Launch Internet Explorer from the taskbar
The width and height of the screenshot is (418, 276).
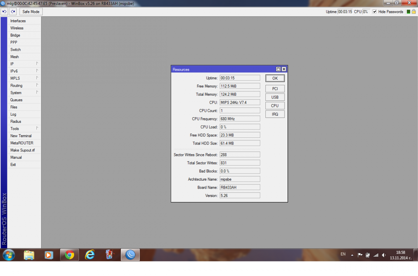[x=90, y=255]
